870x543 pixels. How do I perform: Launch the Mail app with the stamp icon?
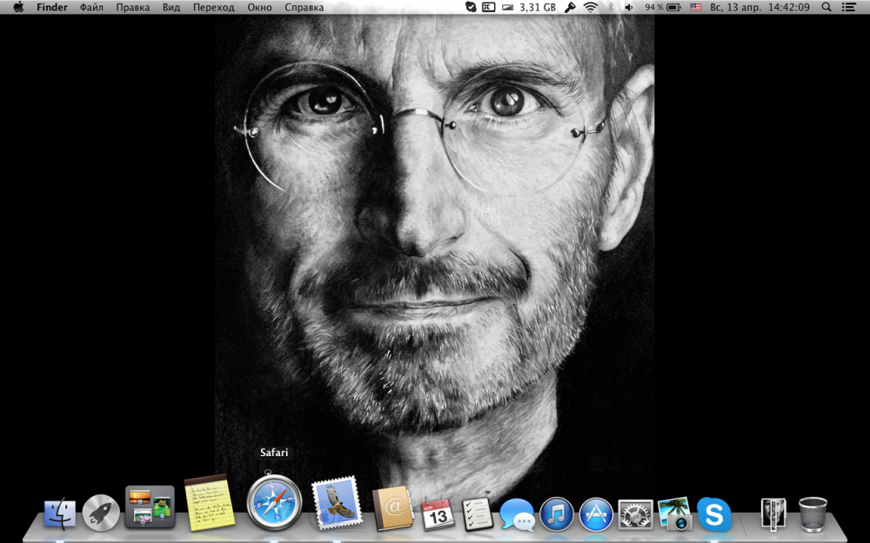point(336,503)
